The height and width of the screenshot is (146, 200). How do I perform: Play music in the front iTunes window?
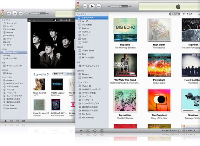click(92, 6)
